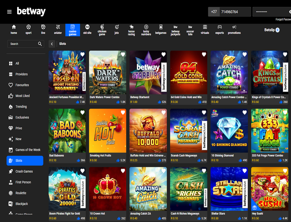This screenshot has width=291, height=222.
Task: Open the Betslip
Action: coord(272,30)
